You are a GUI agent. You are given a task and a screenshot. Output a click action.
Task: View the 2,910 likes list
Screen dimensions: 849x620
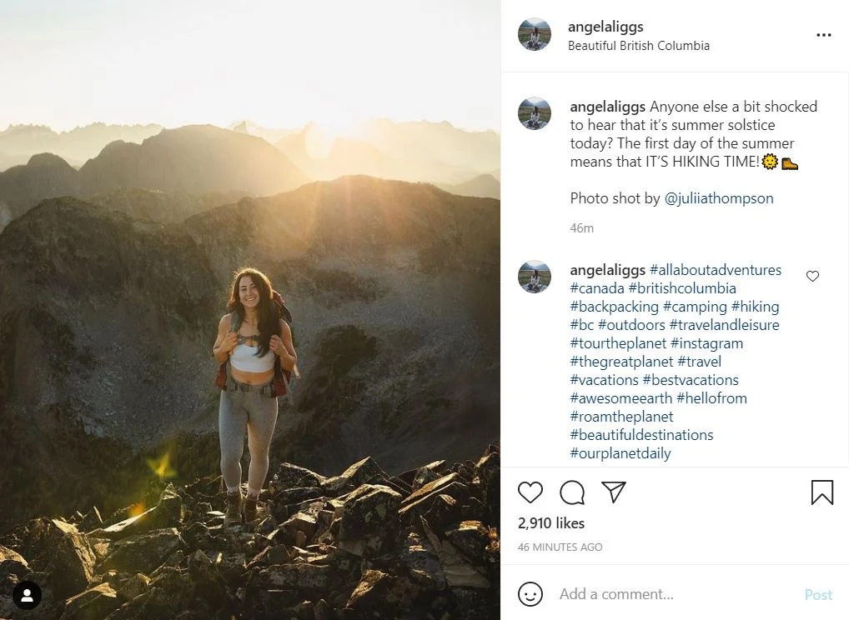click(x=551, y=523)
